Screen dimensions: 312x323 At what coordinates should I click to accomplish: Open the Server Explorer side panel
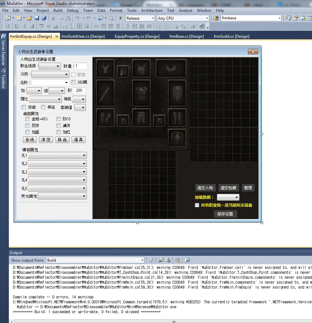click(3, 50)
